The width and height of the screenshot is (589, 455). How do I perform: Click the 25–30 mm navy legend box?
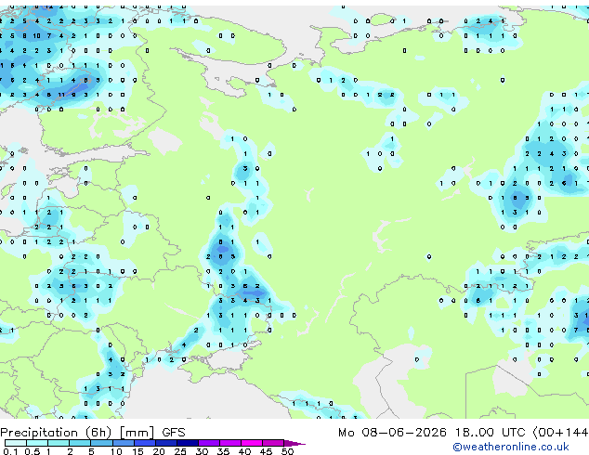(x=187, y=443)
